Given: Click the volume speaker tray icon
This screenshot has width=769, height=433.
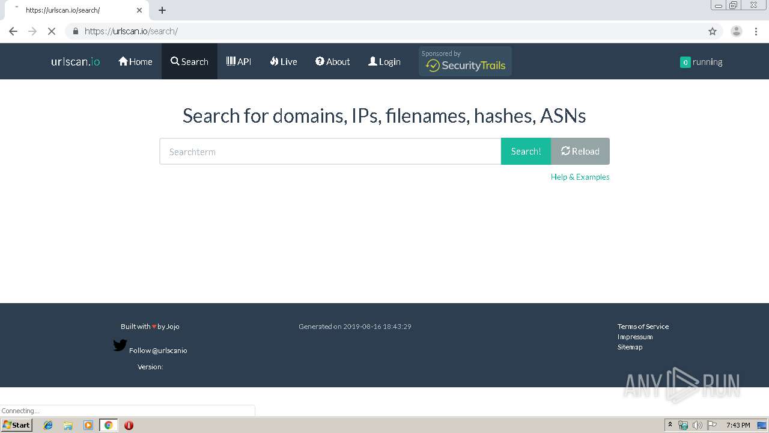Looking at the screenshot, I should 698,425.
